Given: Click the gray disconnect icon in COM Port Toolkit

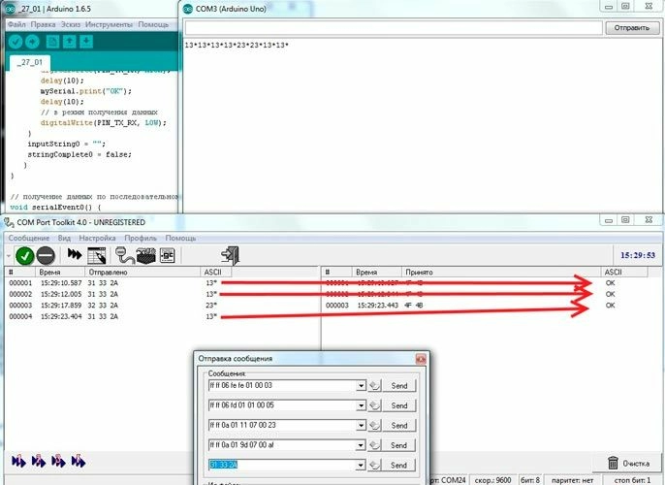Looking at the screenshot, I should (46, 255).
